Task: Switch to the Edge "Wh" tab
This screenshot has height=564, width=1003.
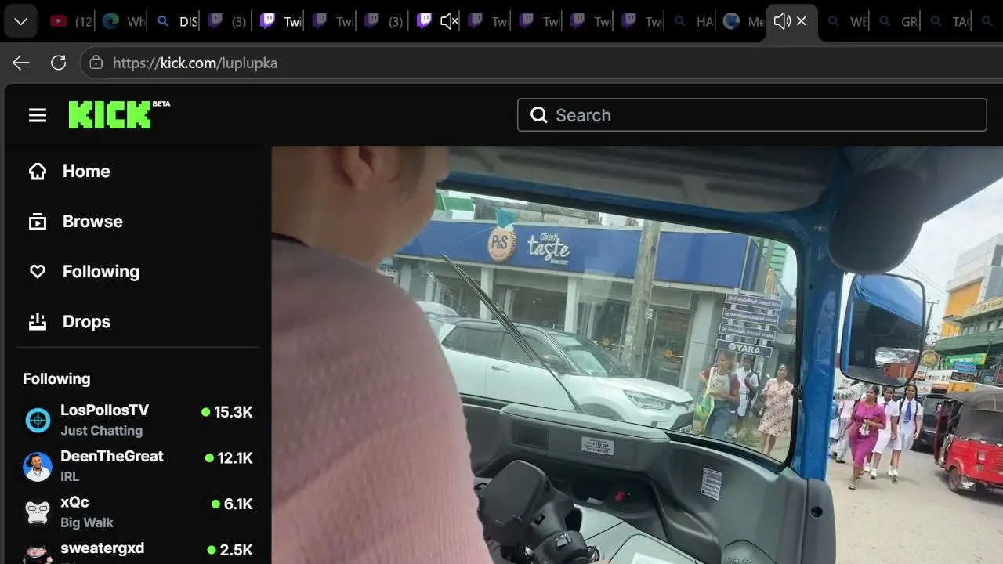Action: [x=123, y=21]
